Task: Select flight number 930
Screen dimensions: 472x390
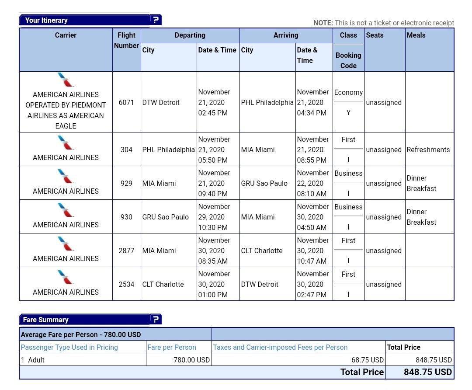Action: pos(126,217)
